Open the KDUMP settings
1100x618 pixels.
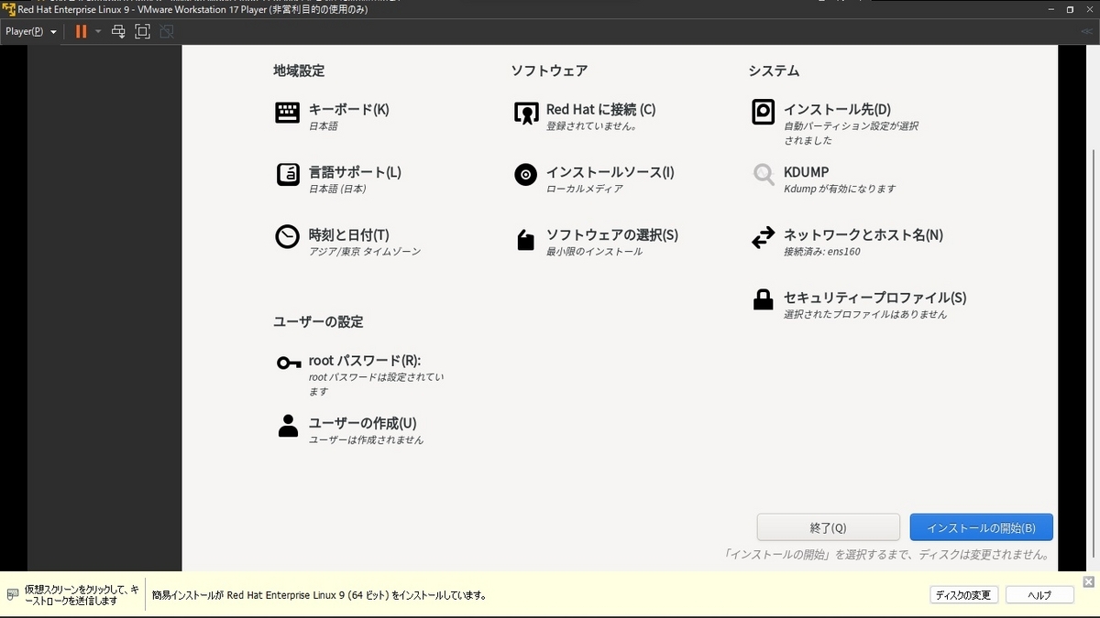click(807, 172)
